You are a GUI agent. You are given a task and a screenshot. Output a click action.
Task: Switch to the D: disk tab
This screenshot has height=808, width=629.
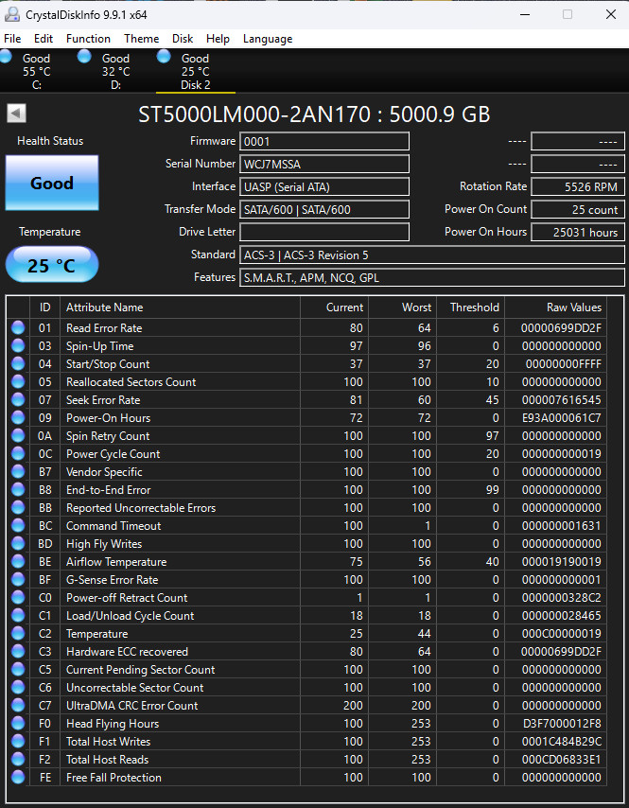(x=116, y=71)
